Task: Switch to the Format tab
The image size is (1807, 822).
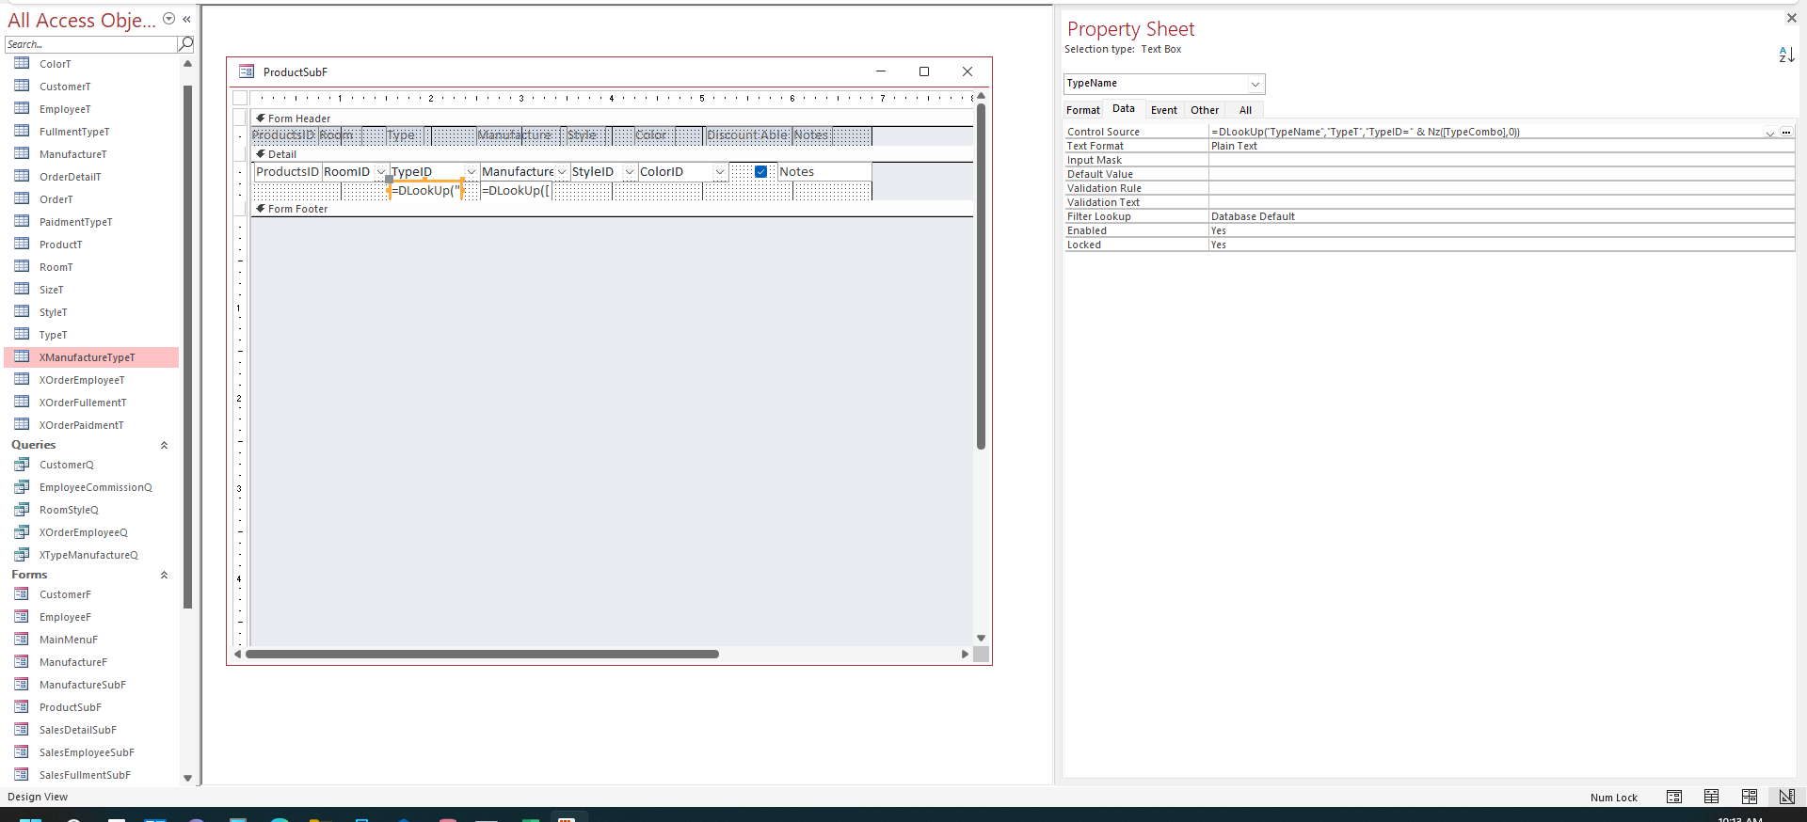Action: pyautogui.click(x=1082, y=110)
